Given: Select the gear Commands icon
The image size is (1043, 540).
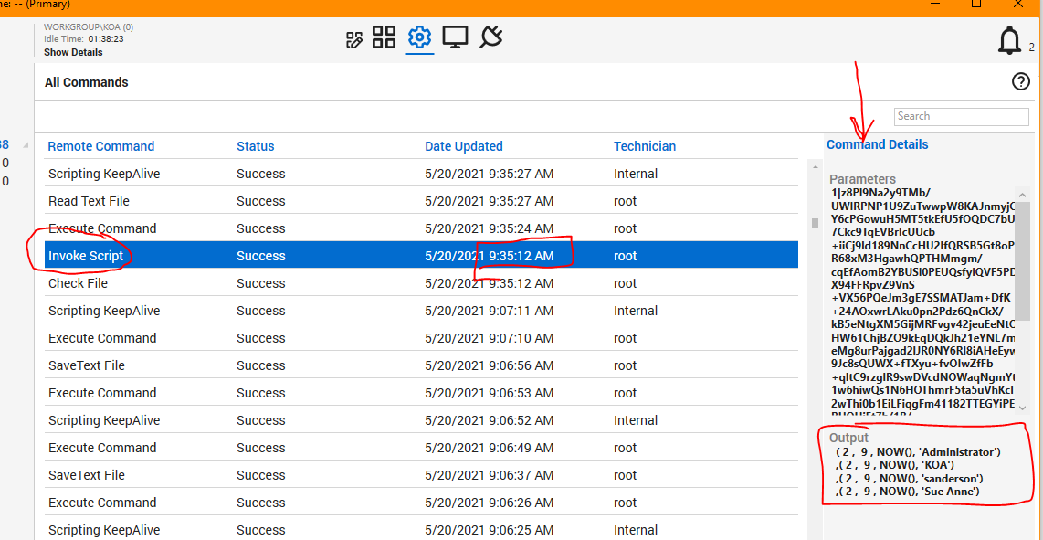Looking at the screenshot, I should click(419, 37).
